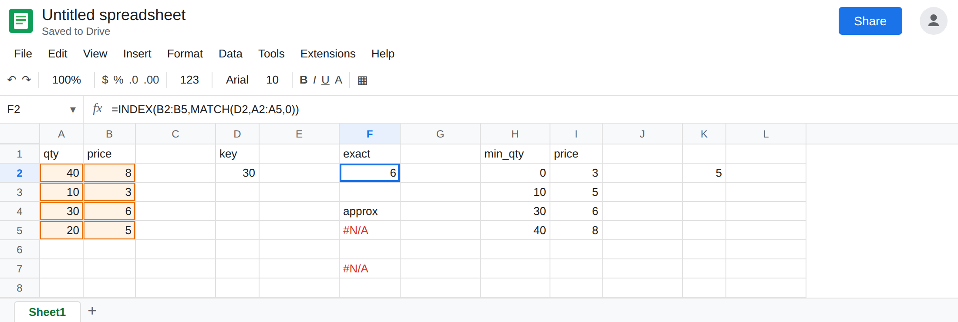This screenshot has height=322, width=958.
Task: Apply percent format icon
Action: 118,80
